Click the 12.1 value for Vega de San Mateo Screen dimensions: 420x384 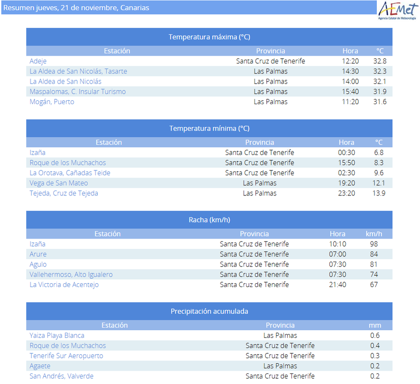(x=379, y=183)
